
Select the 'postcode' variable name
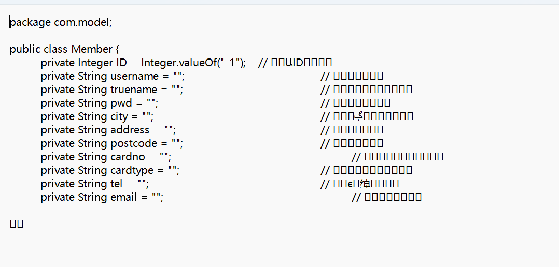(134, 143)
